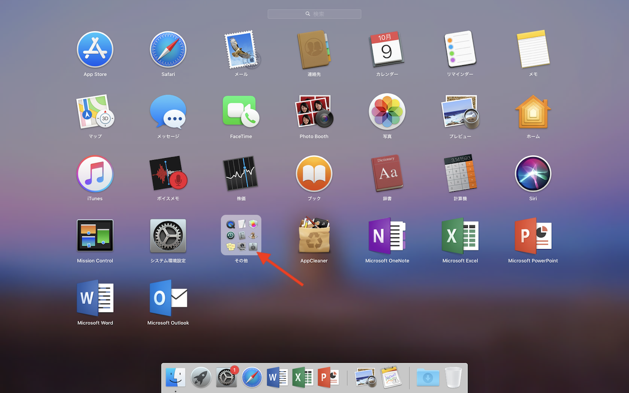Screen dimensions: 629x393
Task: Launch Safari from the Launchpad grid
Action: 168,49
